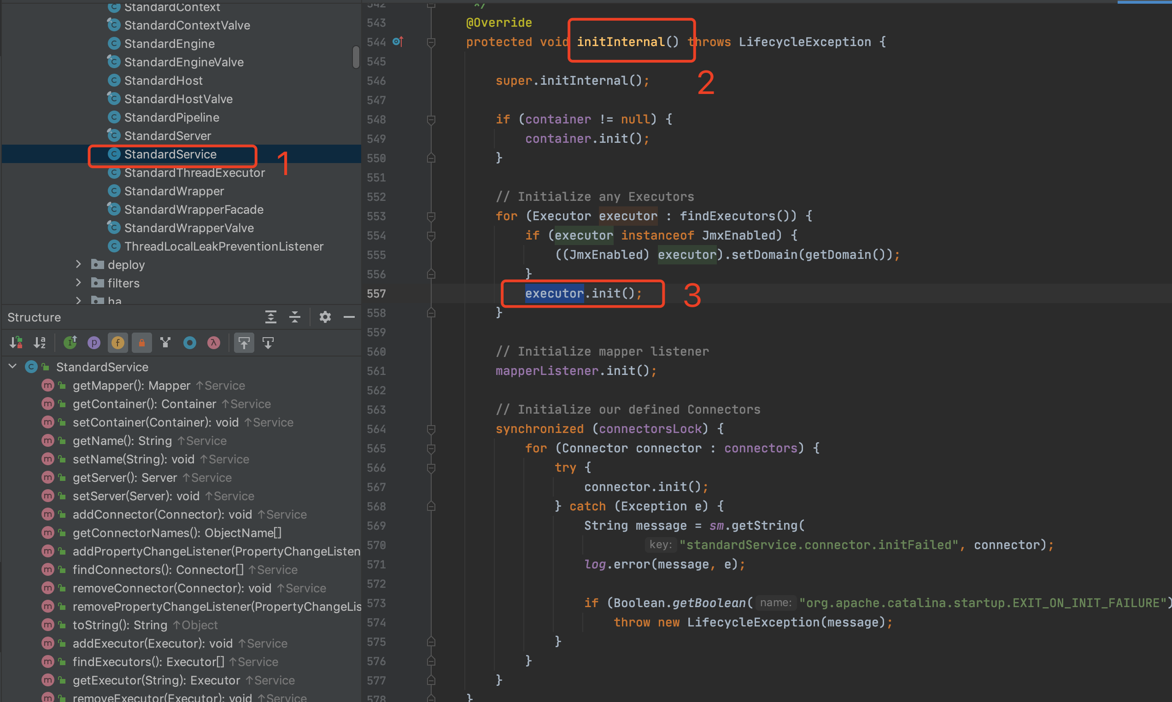Click Autoscroll from Source icon
This screenshot has width=1172, height=702.
[268, 343]
